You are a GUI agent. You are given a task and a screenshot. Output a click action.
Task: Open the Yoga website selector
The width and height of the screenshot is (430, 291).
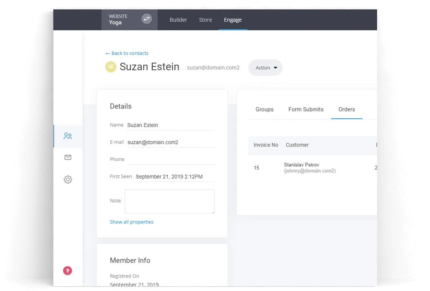129,20
